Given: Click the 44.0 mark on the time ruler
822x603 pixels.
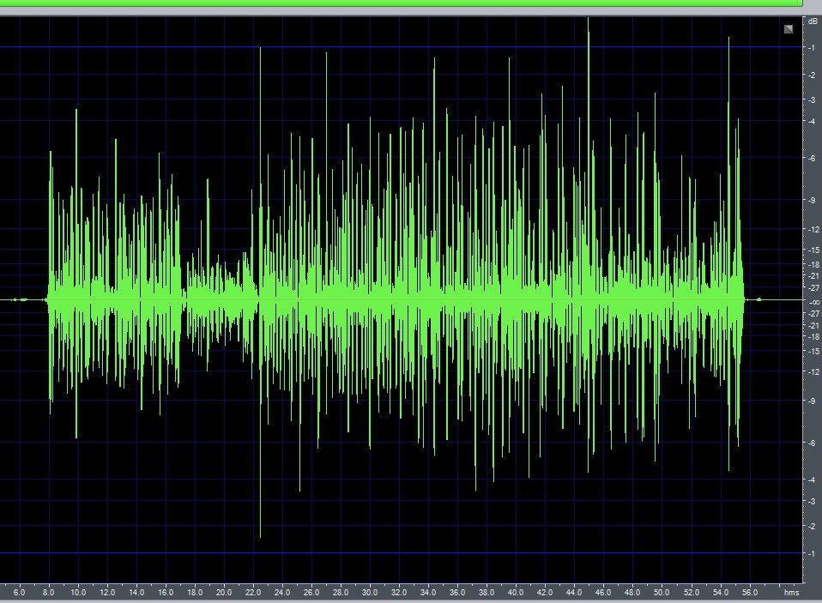Looking at the screenshot, I should pyautogui.click(x=574, y=593).
